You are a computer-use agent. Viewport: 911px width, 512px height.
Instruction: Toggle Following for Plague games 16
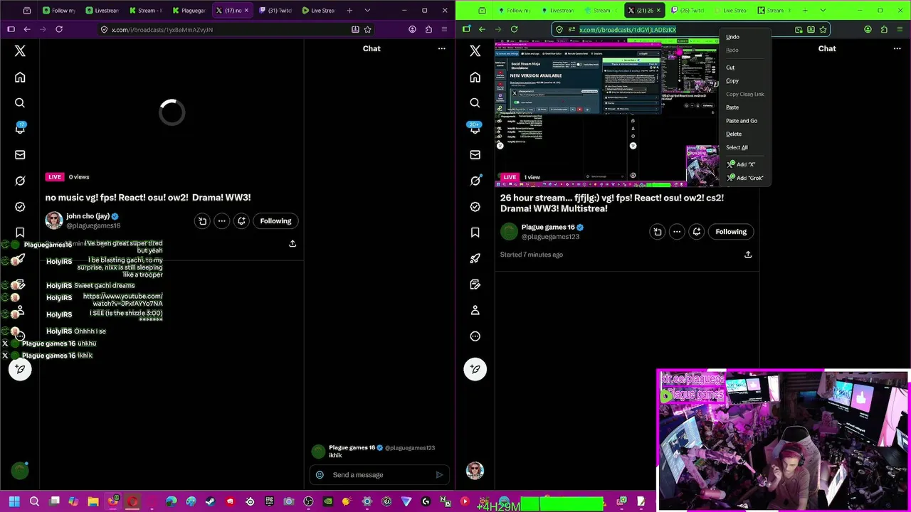(731, 232)
